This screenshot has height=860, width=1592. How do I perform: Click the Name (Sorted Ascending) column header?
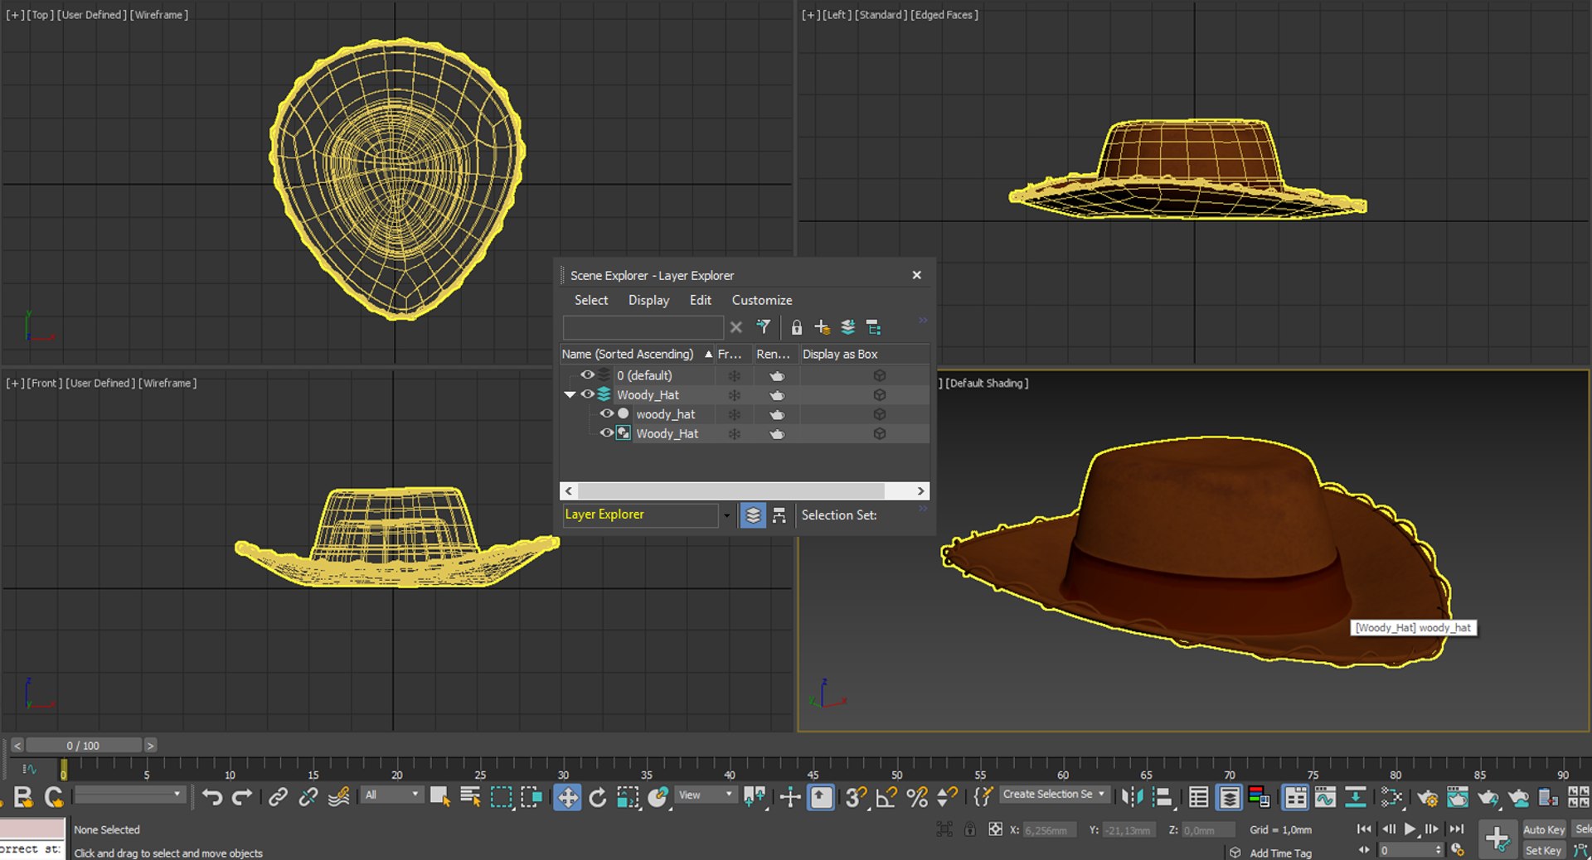point(636,354)
